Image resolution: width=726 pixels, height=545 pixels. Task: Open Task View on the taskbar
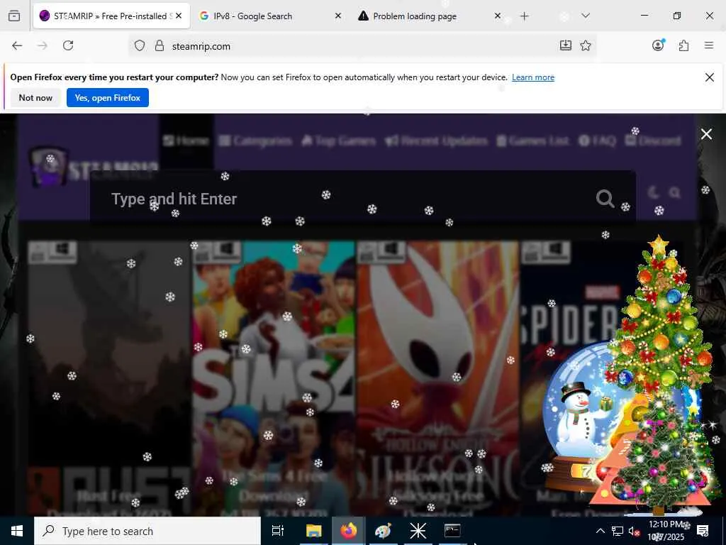[278, 531]
